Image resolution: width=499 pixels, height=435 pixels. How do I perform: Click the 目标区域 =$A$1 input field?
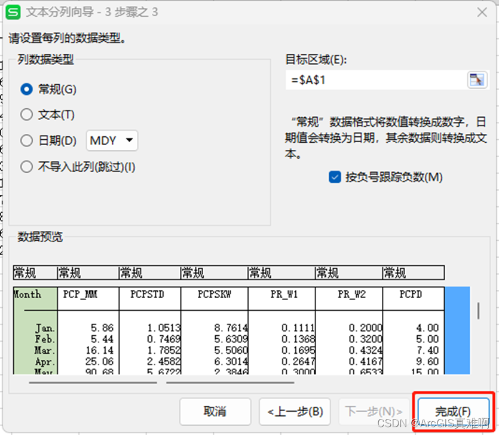[x=376, y=80]
